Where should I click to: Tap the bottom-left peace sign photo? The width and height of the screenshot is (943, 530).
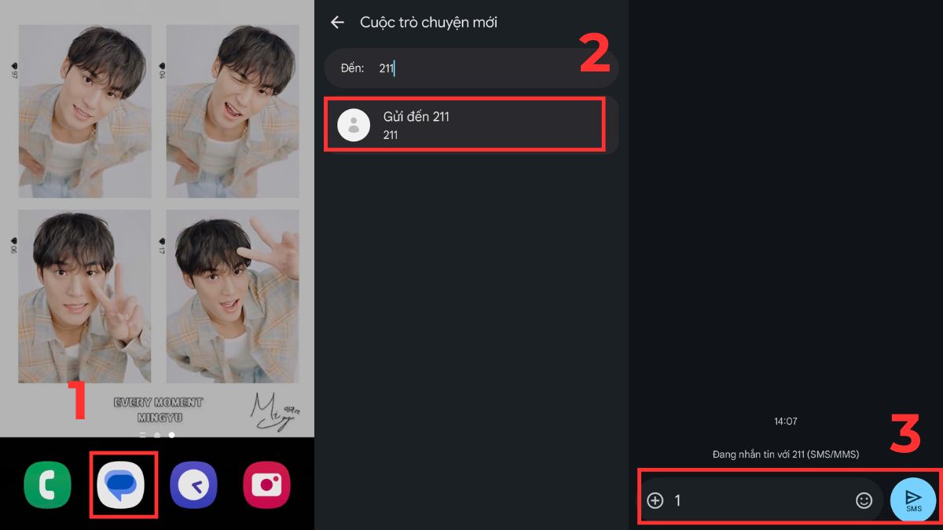click(x=85, y=295)
